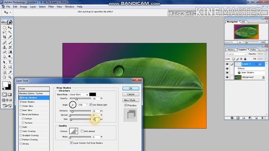269x151 pixels.
Task: Open layer blend mode Overlay dropdown
Action: tap(236, 54)
